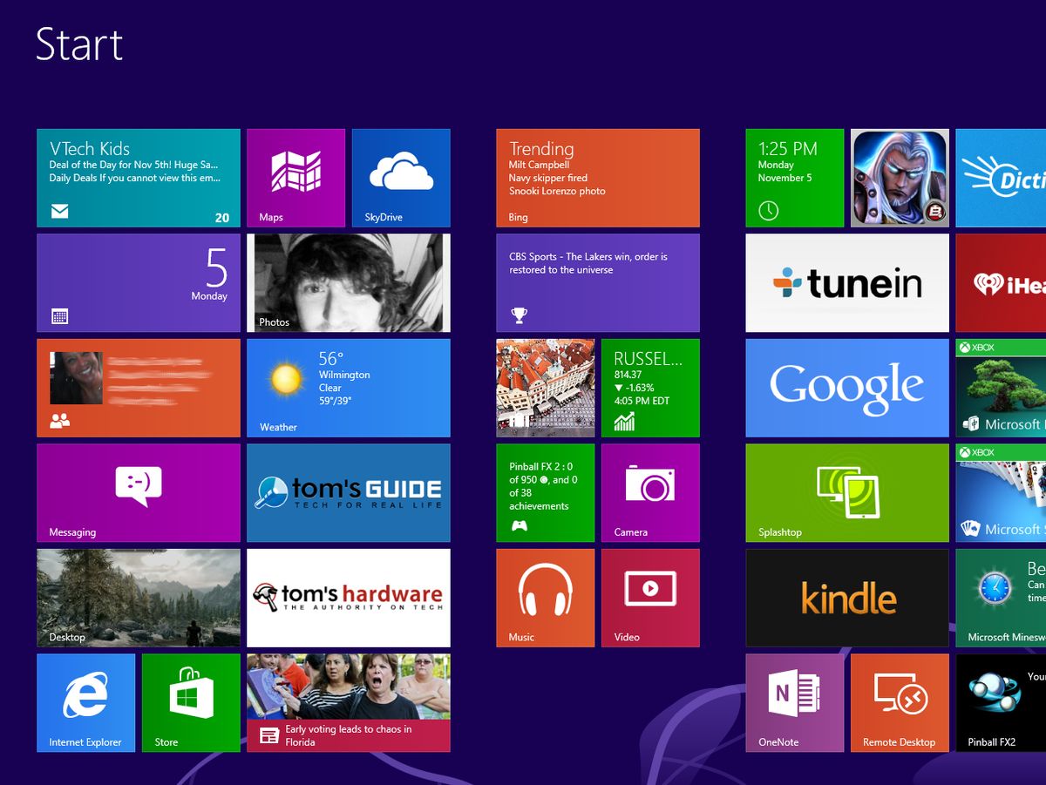Open the Maps app tile
This screenshot has width=1046, height=785.
296,178
